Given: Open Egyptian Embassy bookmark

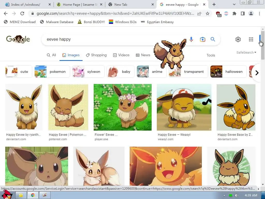Looking at the screenshot, I should tap(157, 22).
